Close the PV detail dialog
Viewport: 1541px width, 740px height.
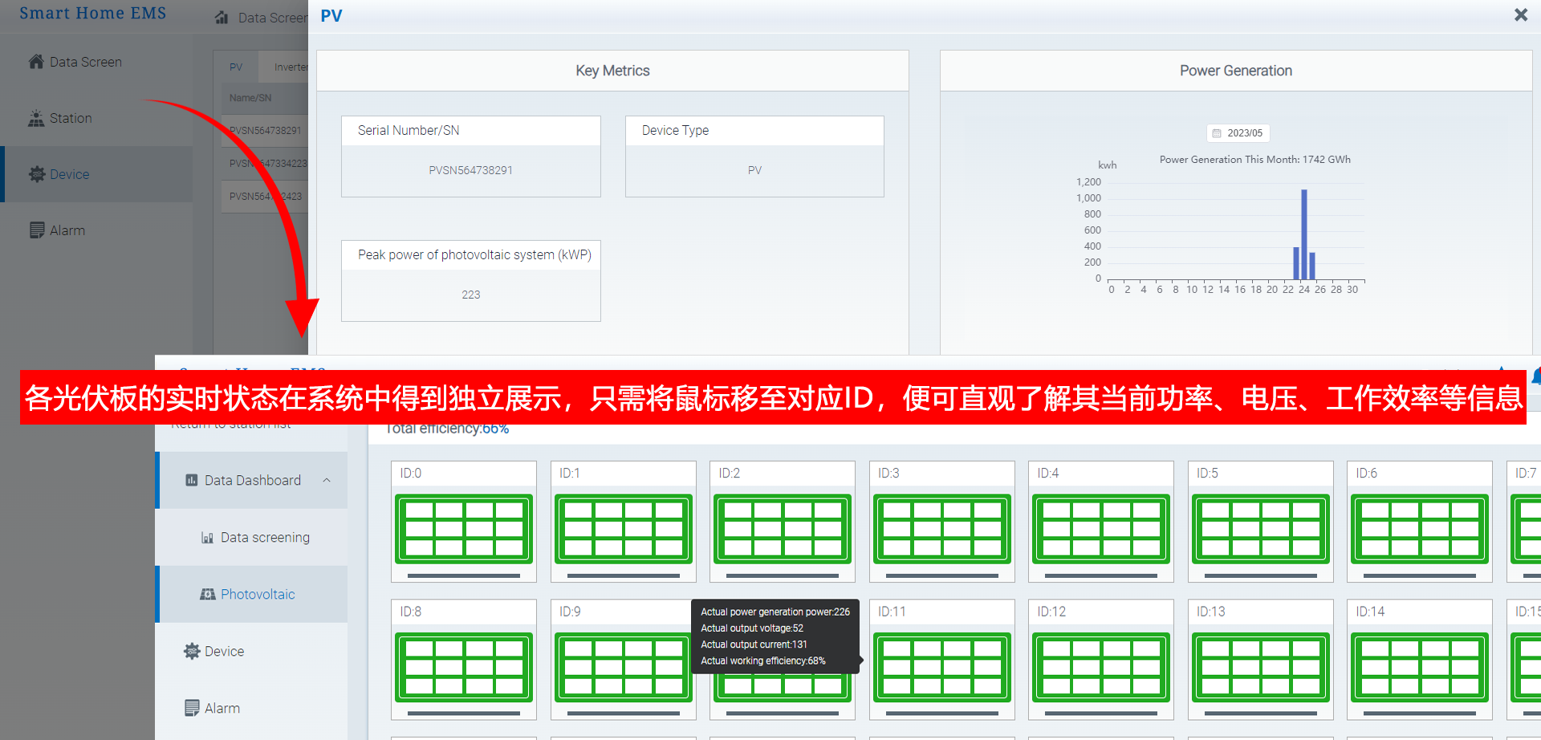pyautogui.click(x=1520, y=15)
